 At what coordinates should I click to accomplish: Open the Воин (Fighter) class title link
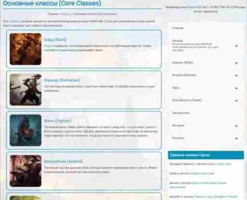(x=57, y=121)
